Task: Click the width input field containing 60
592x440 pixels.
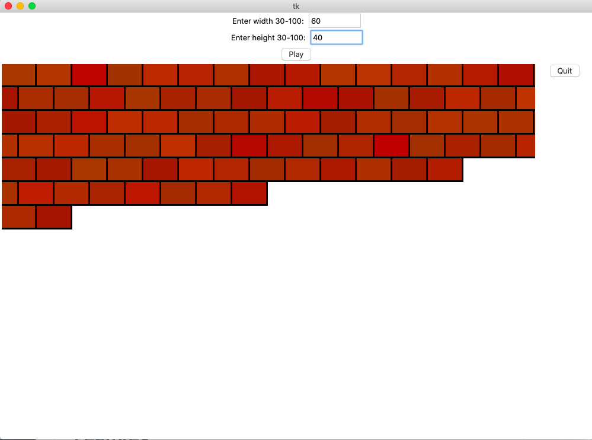Action: coord(335,20)
